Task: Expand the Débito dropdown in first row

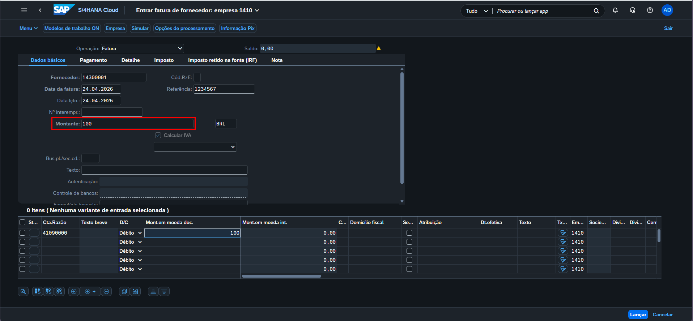Action: point(140,233)
